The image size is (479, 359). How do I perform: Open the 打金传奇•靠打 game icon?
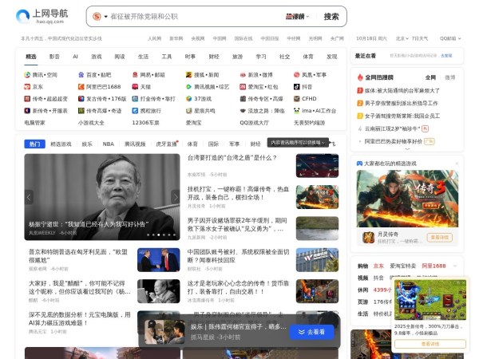click(x=135, y=99)
